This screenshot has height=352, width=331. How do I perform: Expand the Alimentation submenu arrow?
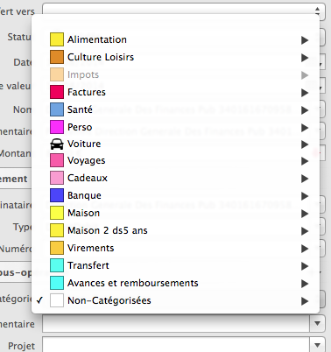[305, 40]
